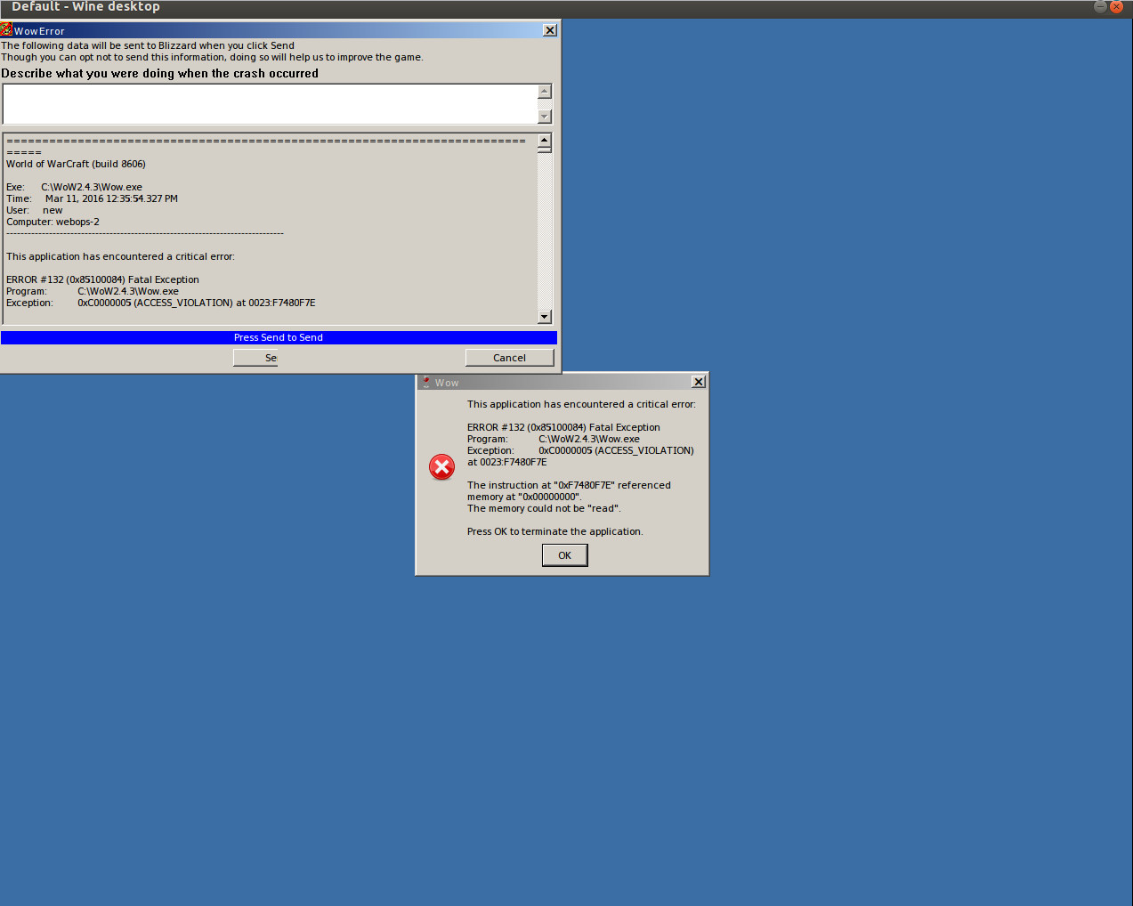Click the 'Computer: webops-2' line
The image size is (1133, 906).
click(x=53, y=222)
